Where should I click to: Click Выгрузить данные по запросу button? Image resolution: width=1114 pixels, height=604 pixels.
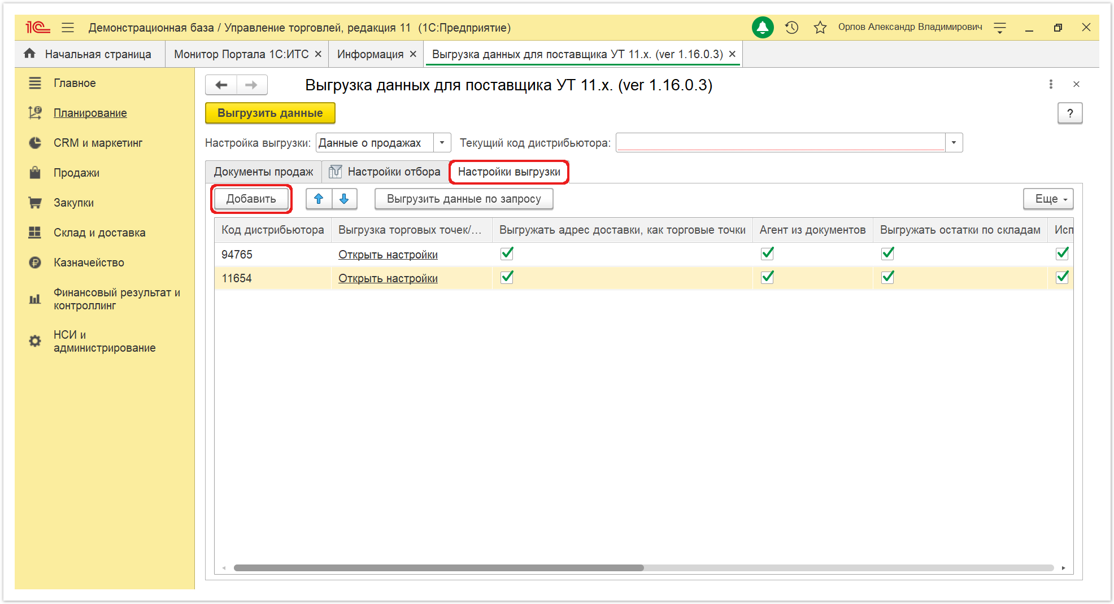click(x=464, y=199)
